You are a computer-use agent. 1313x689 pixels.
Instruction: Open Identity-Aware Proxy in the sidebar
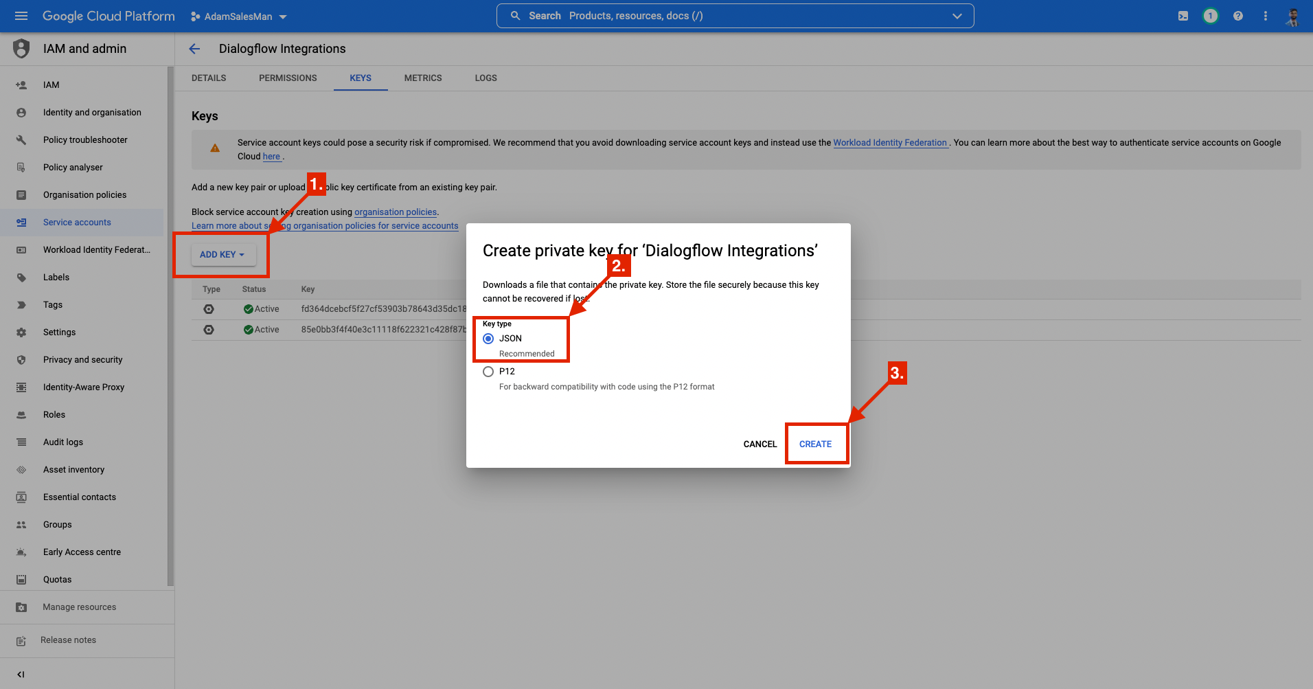82,387
